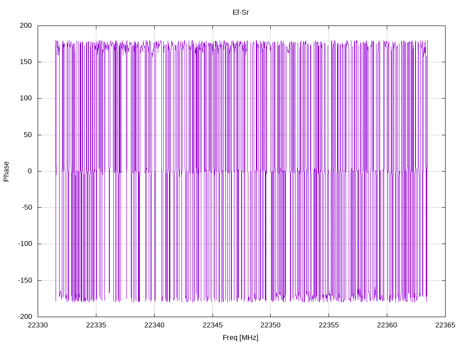Click y-axis tick label -200
Screen dimensions: 459x344
click(25, 317)
